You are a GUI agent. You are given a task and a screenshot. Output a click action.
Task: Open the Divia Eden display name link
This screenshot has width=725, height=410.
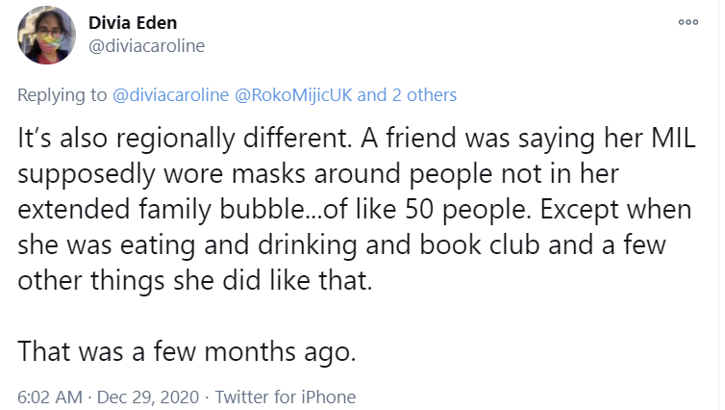(132, 23)
